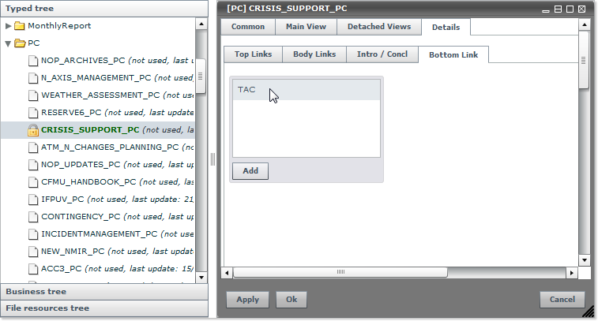Viewport: 598px width, 321px height.
Task: Select the TAC entry in the list
Action: [306, 91]
